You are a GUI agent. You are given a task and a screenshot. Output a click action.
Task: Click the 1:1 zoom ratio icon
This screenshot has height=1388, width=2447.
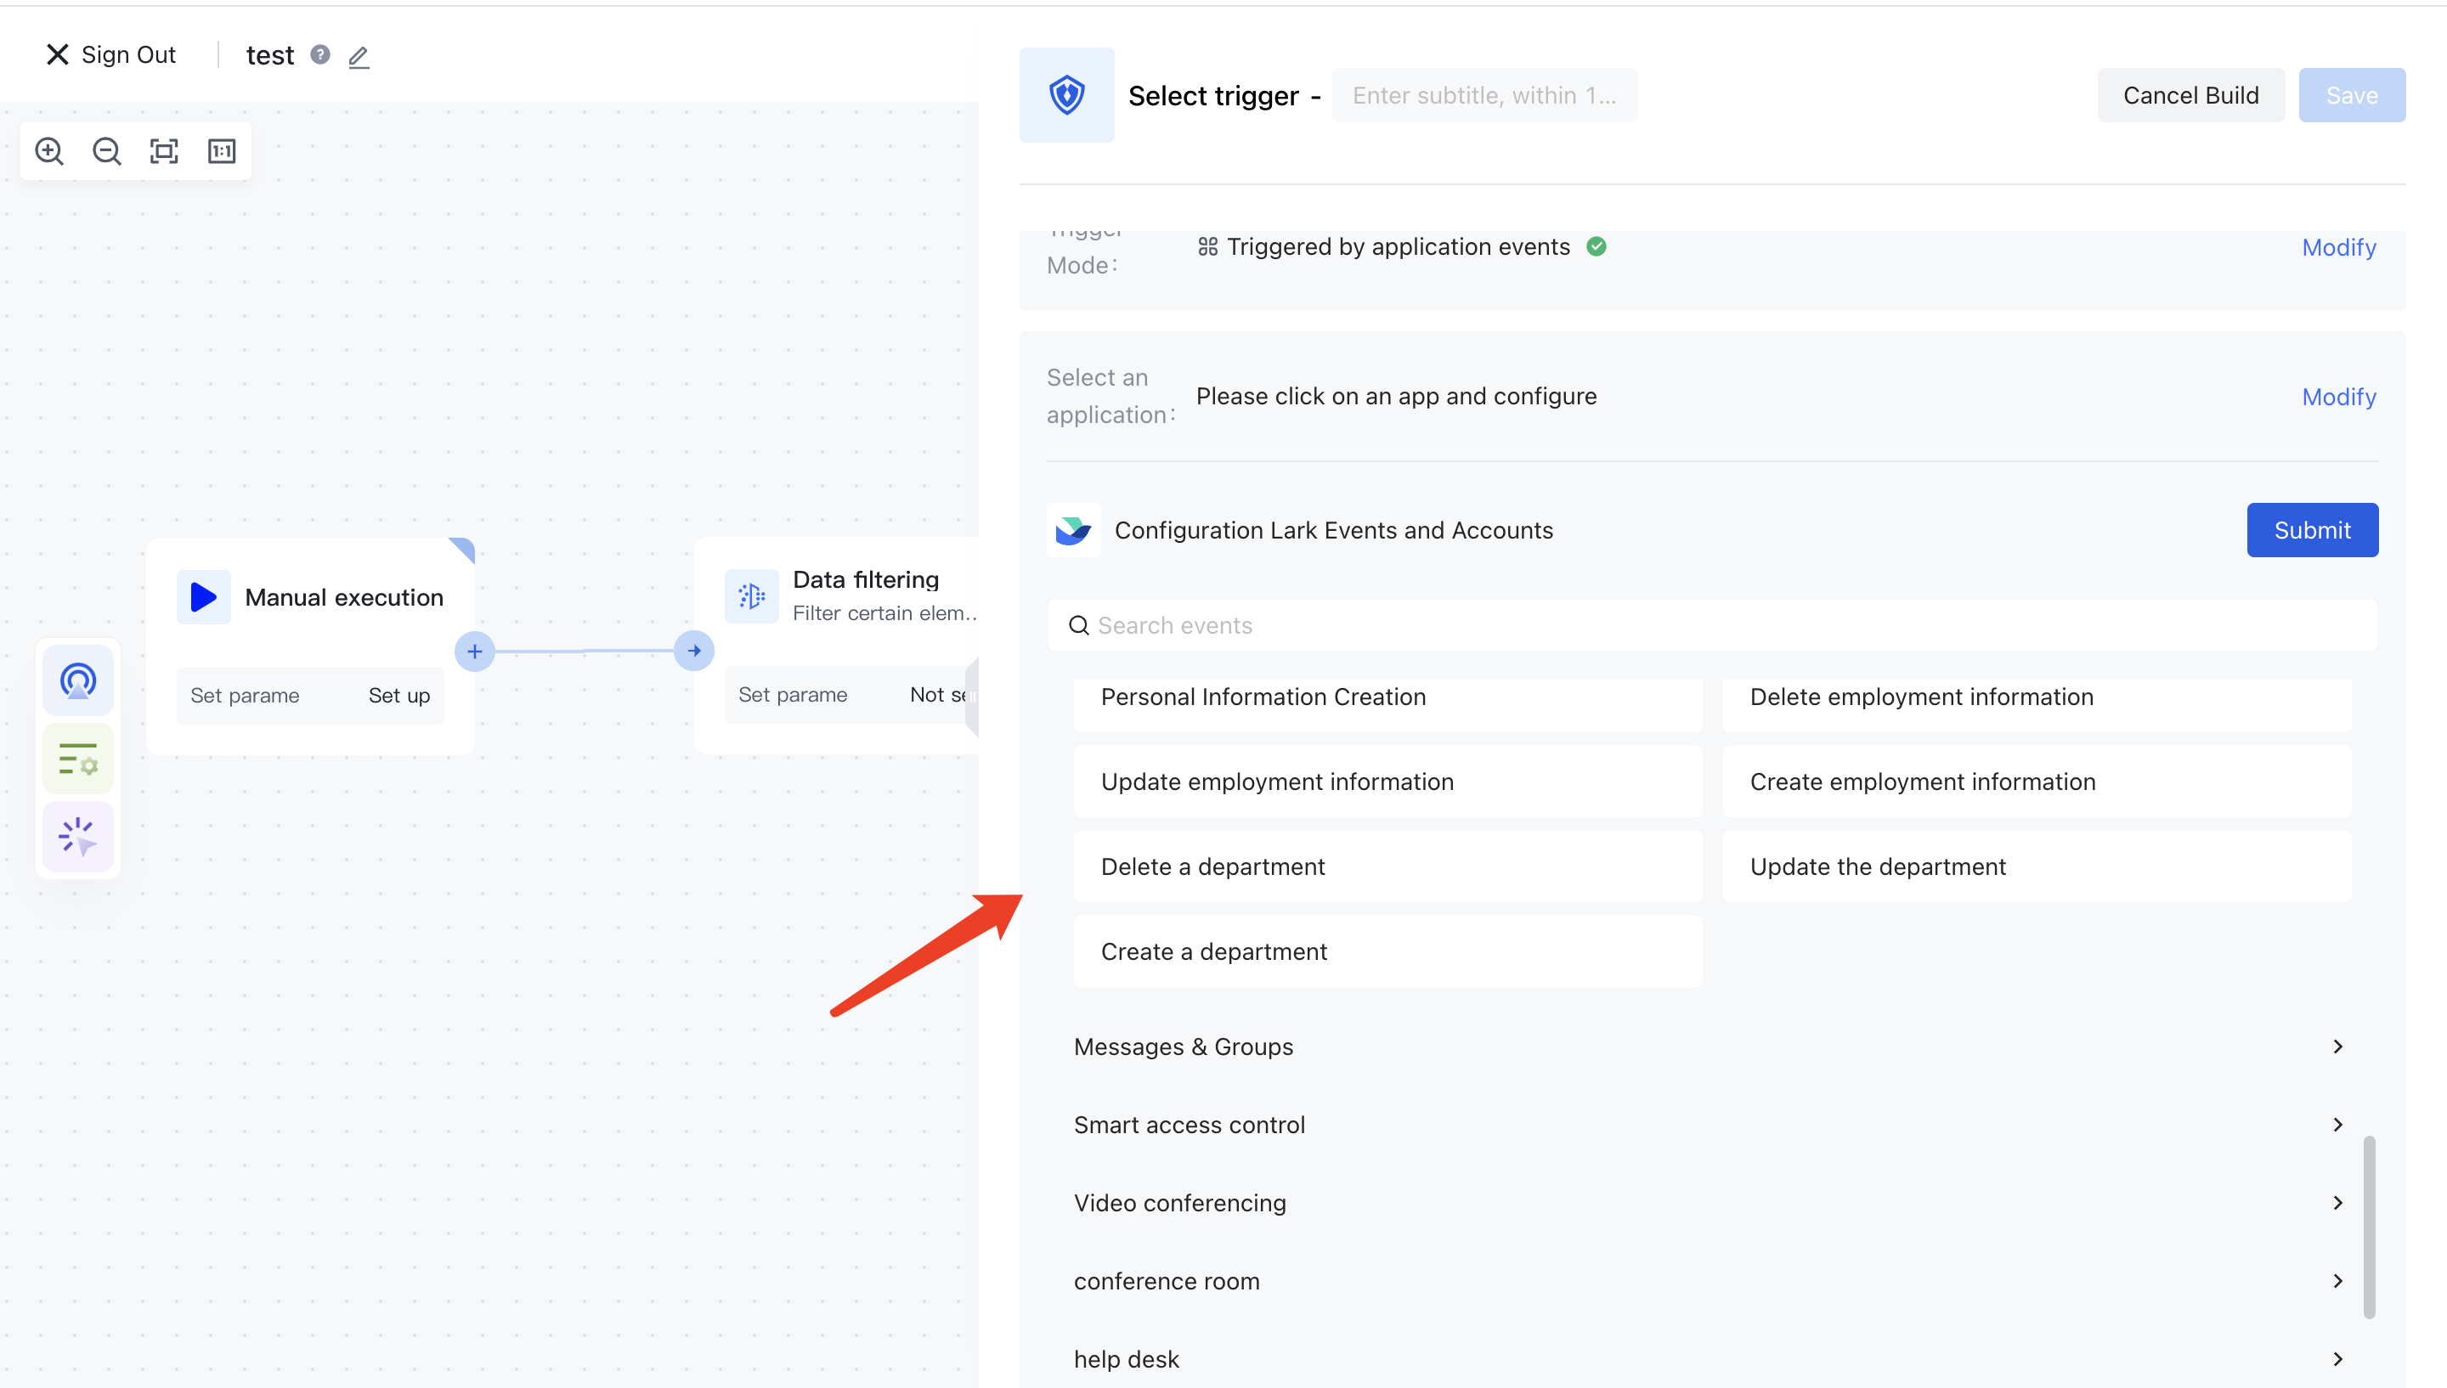point(220,150)
